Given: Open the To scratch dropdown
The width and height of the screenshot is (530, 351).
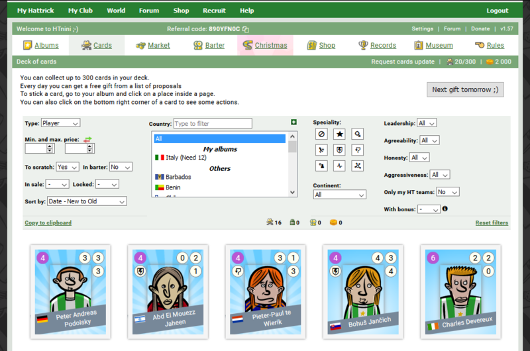Looking at the screenshot, I should coord(68,167).
